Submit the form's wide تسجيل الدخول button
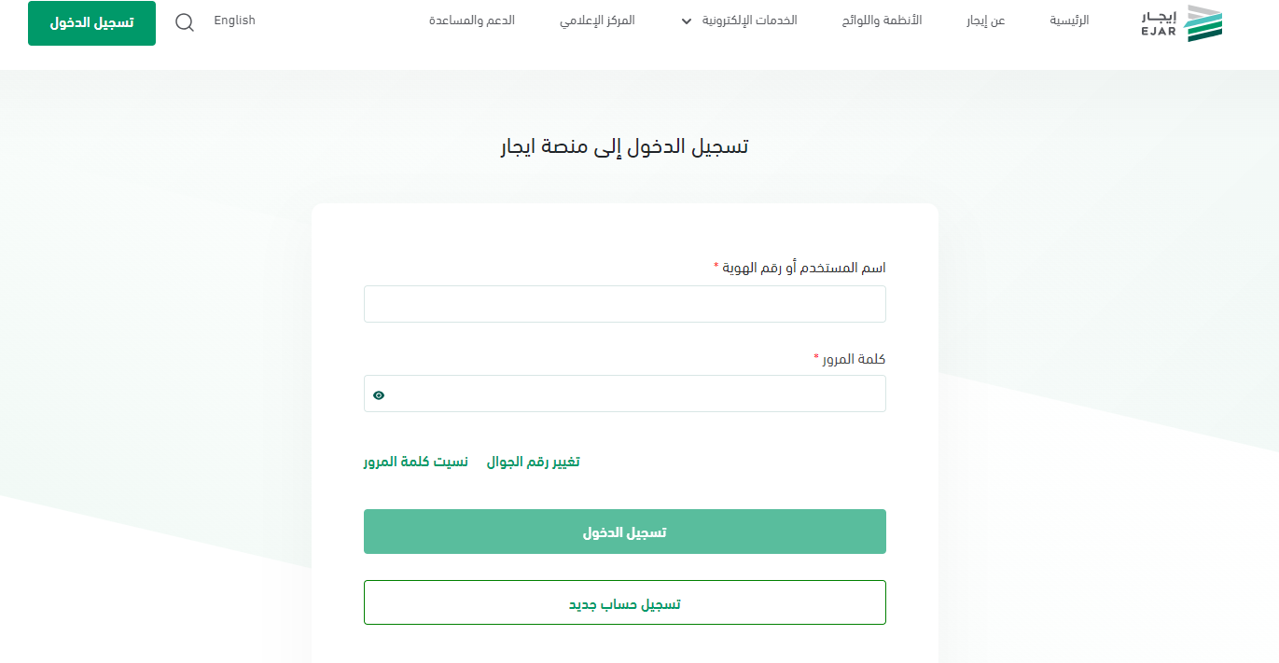Viewport: 1279px width, 663px height. pos(624,532)
